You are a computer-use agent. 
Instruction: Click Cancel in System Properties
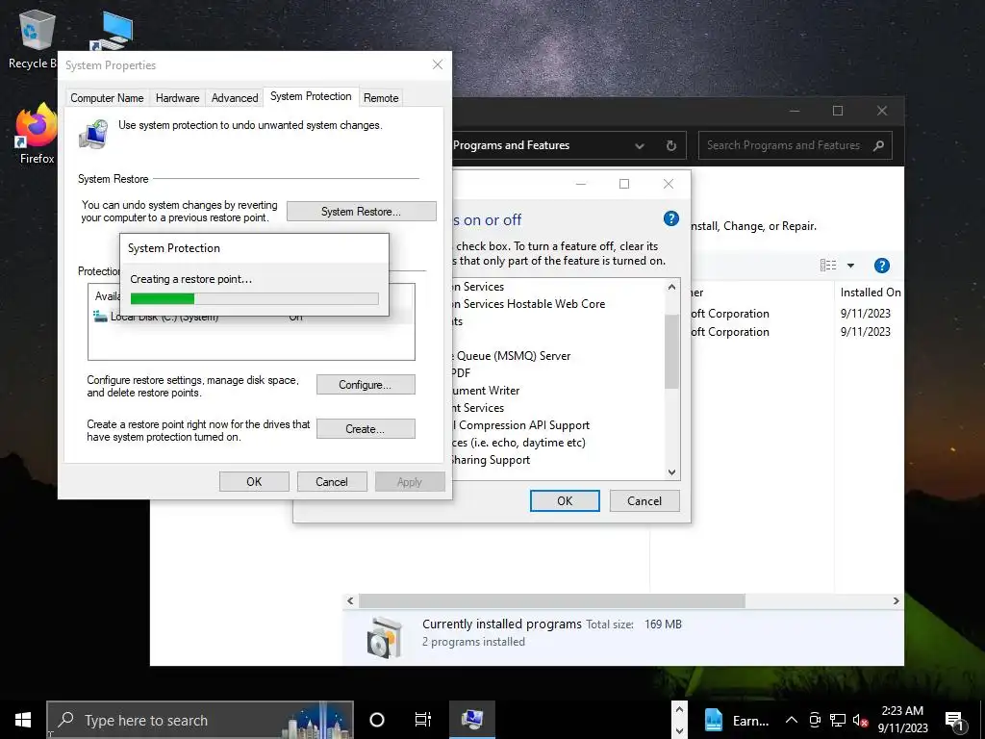(332, 481)
